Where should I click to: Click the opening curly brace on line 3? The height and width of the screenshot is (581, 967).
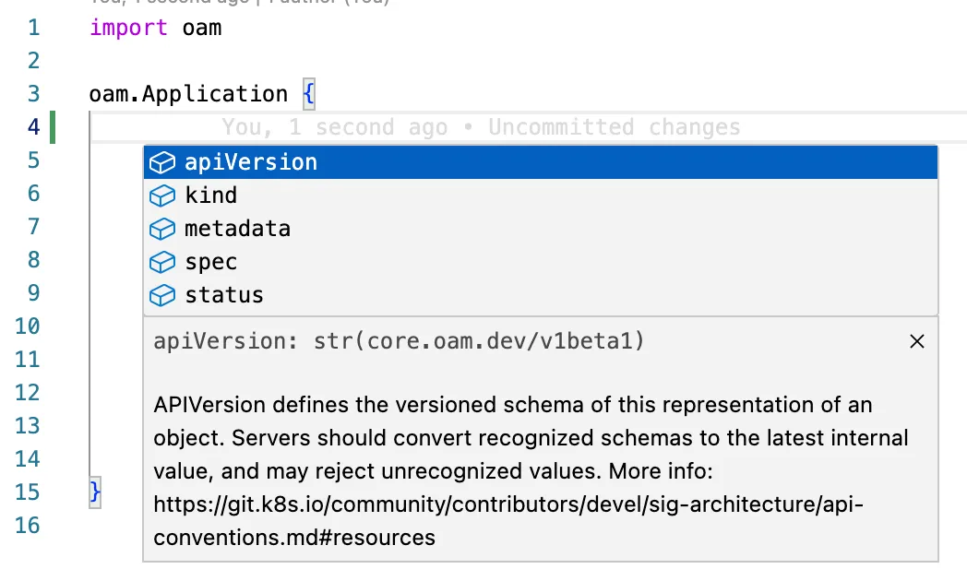coord(309,94)
